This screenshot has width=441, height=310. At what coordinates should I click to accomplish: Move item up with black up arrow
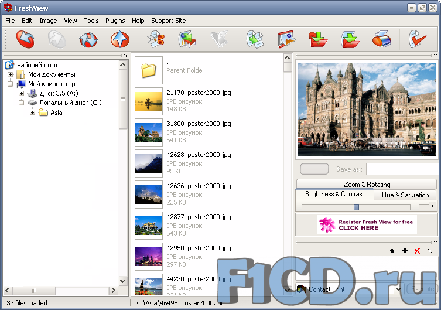[392, 251]
